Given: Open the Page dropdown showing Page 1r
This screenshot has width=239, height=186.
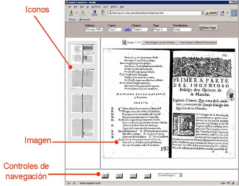Looking at the screenshot, I should (x=161, y=29).
